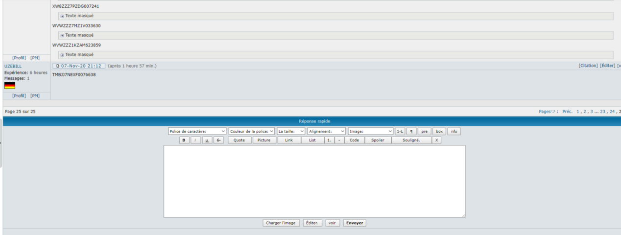Go to page 23 in the pagination

(602, 112)
